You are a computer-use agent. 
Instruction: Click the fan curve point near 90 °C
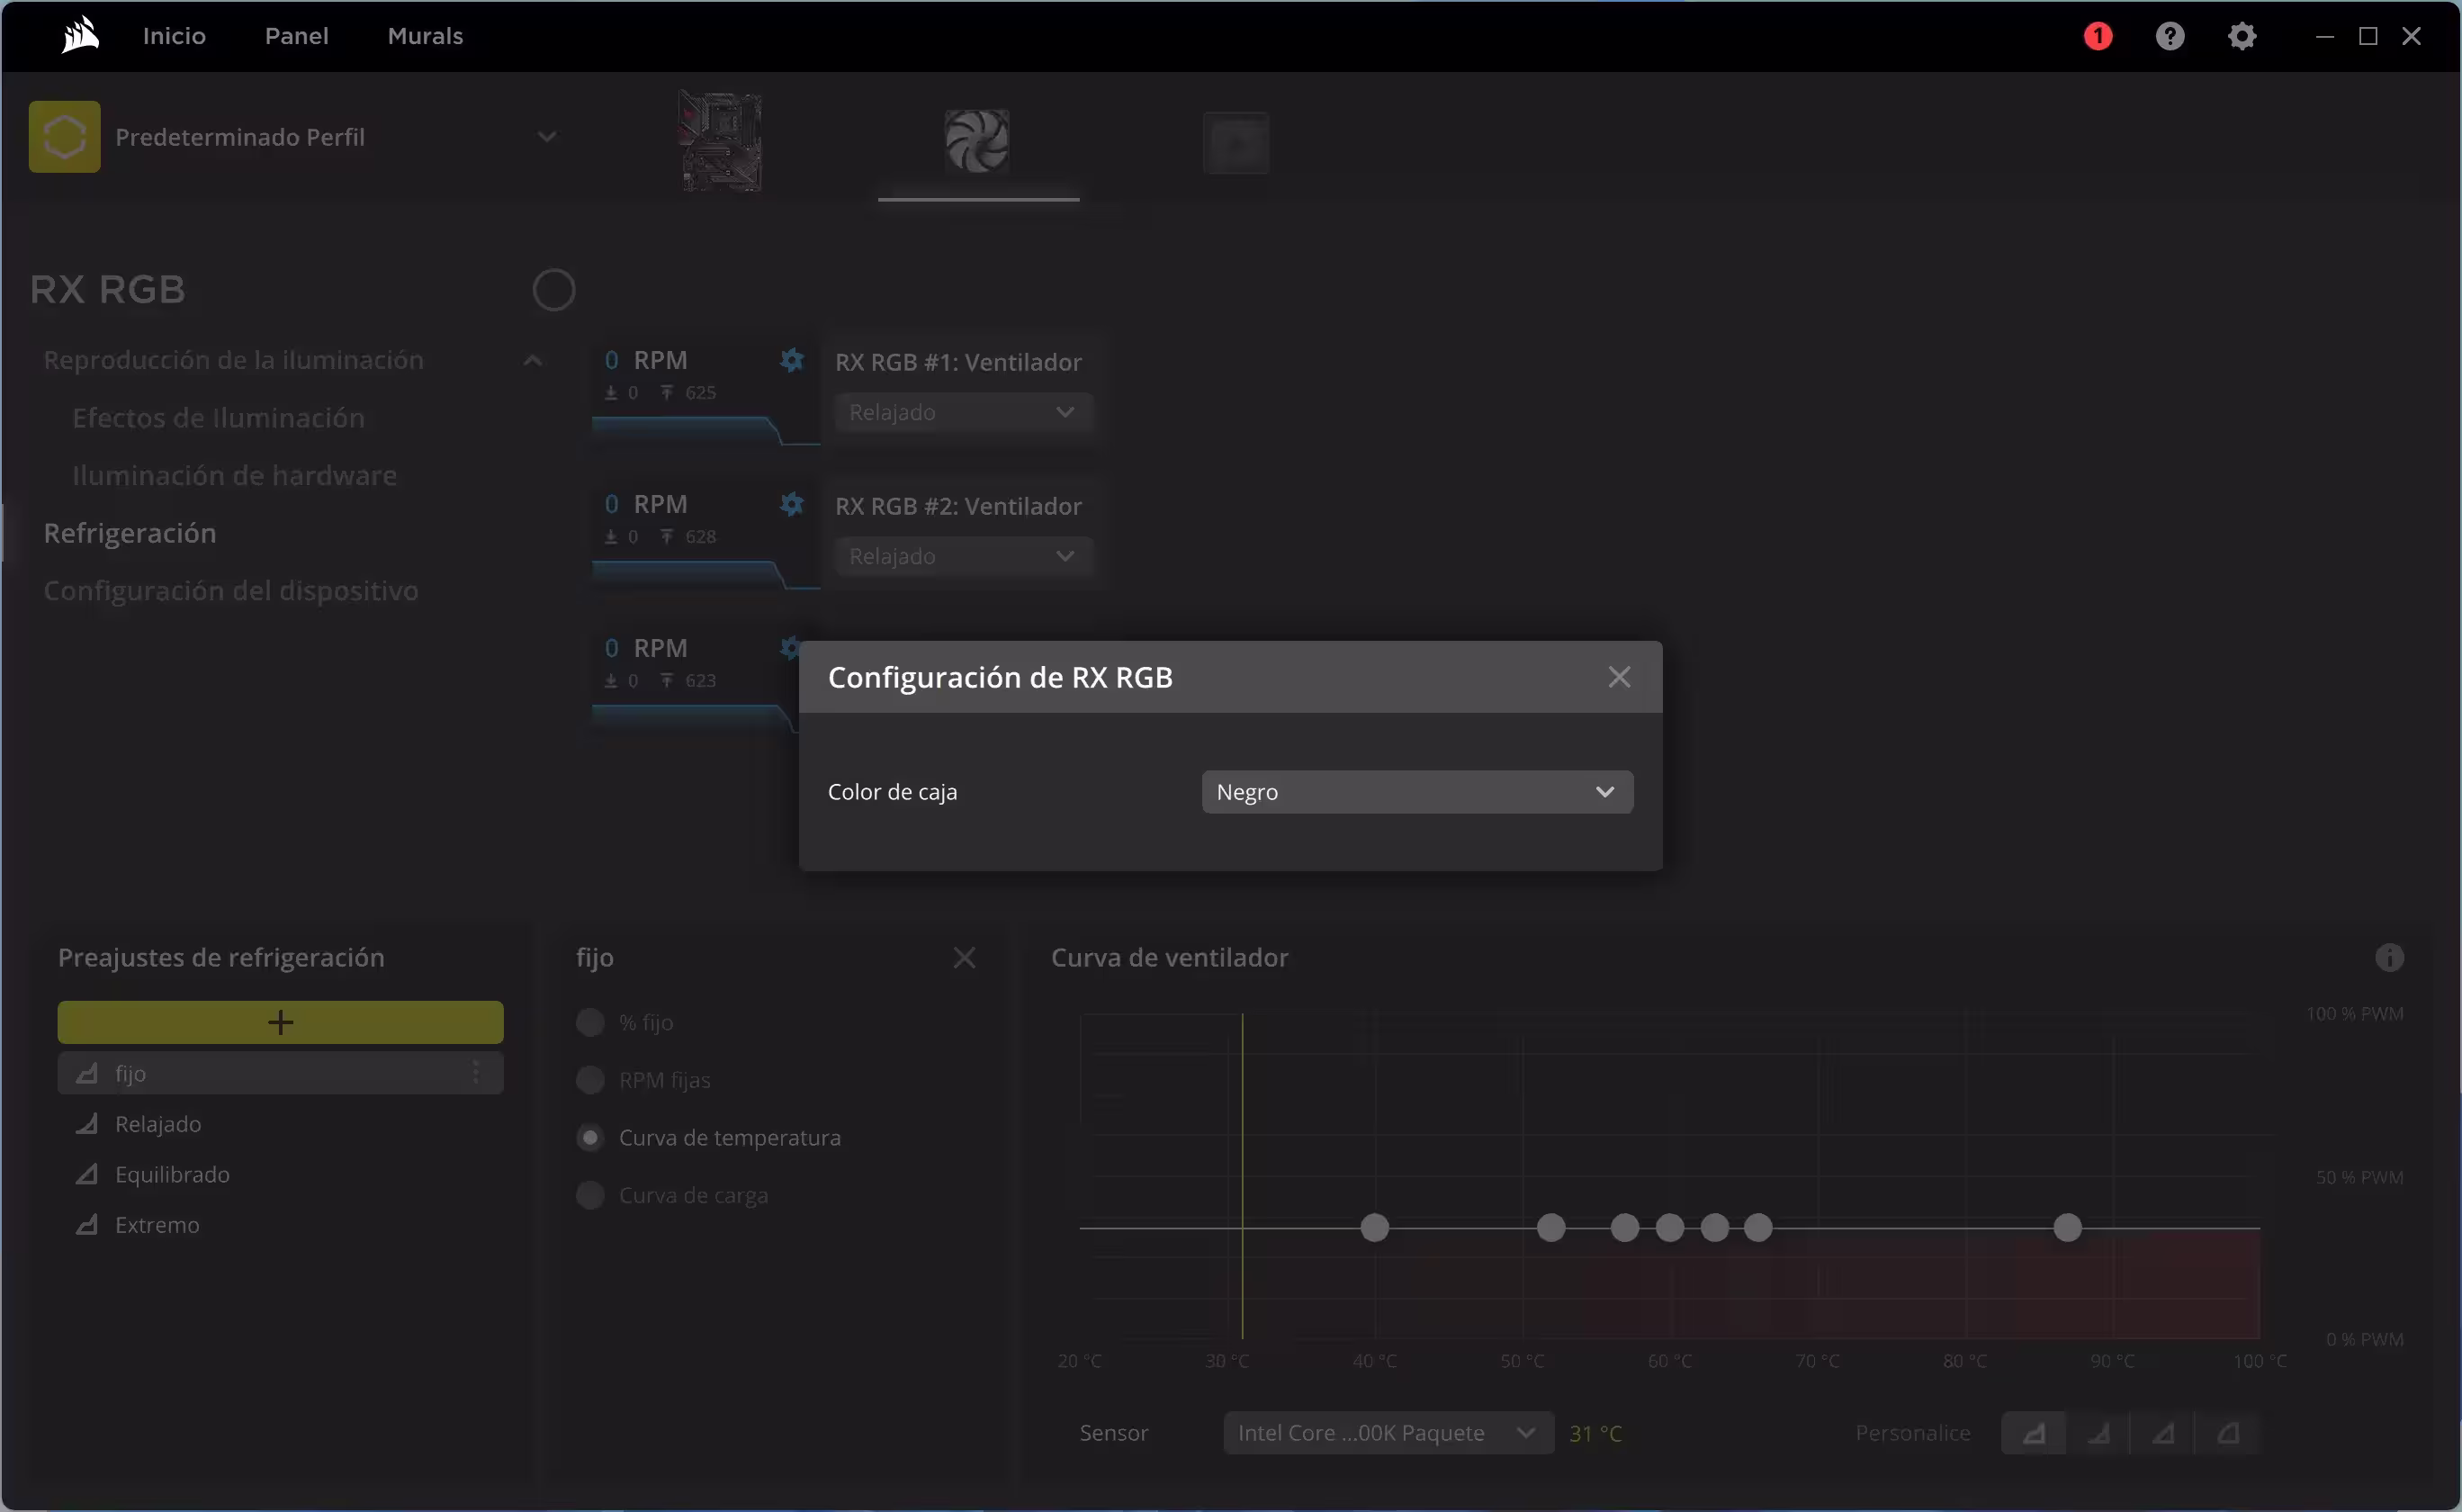pos(2067,1227)
